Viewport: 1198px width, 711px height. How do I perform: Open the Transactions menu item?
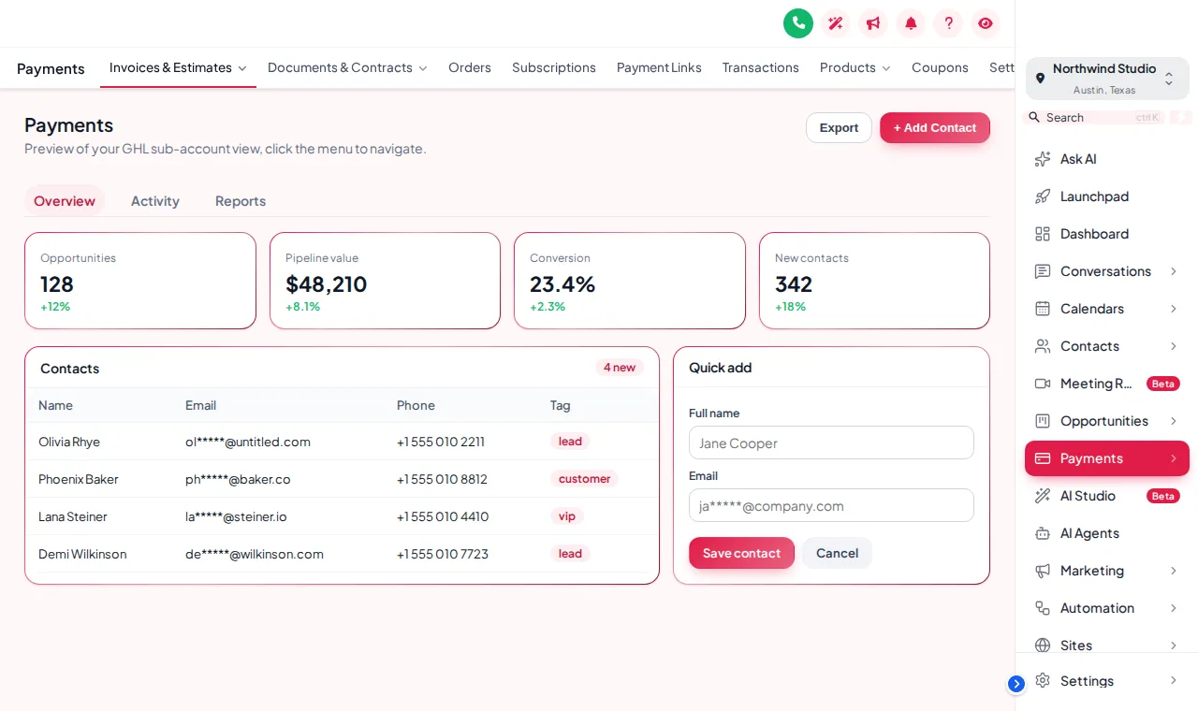761,67
